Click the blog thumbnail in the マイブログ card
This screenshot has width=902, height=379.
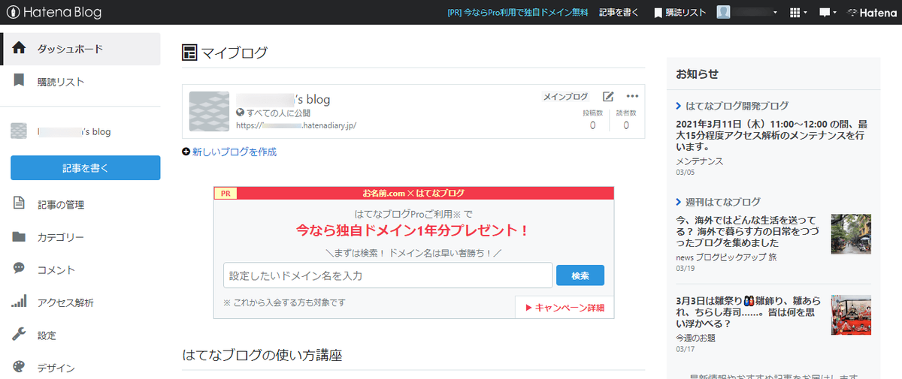pos(208,111)
